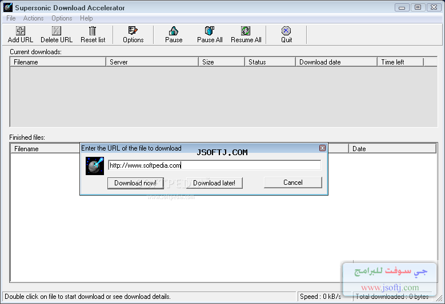The image size is (445, 304).
Task: Open the Actions menu
Action: [33, 18]
